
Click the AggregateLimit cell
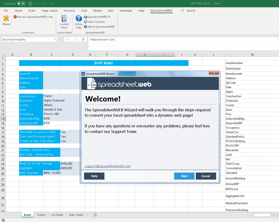tap(252, 196)
